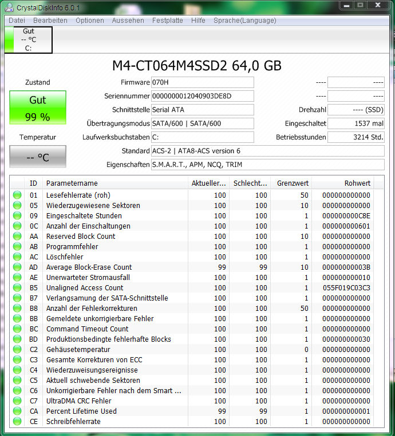Click status icon for Gehäusetemperatur row
Image resolution: width=395 pixels, height=436 pixels.
click(x=17, y=349)
